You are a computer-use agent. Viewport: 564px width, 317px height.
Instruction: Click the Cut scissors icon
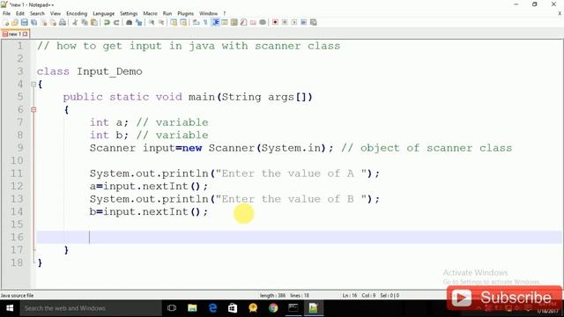click(x=75, y=22)
